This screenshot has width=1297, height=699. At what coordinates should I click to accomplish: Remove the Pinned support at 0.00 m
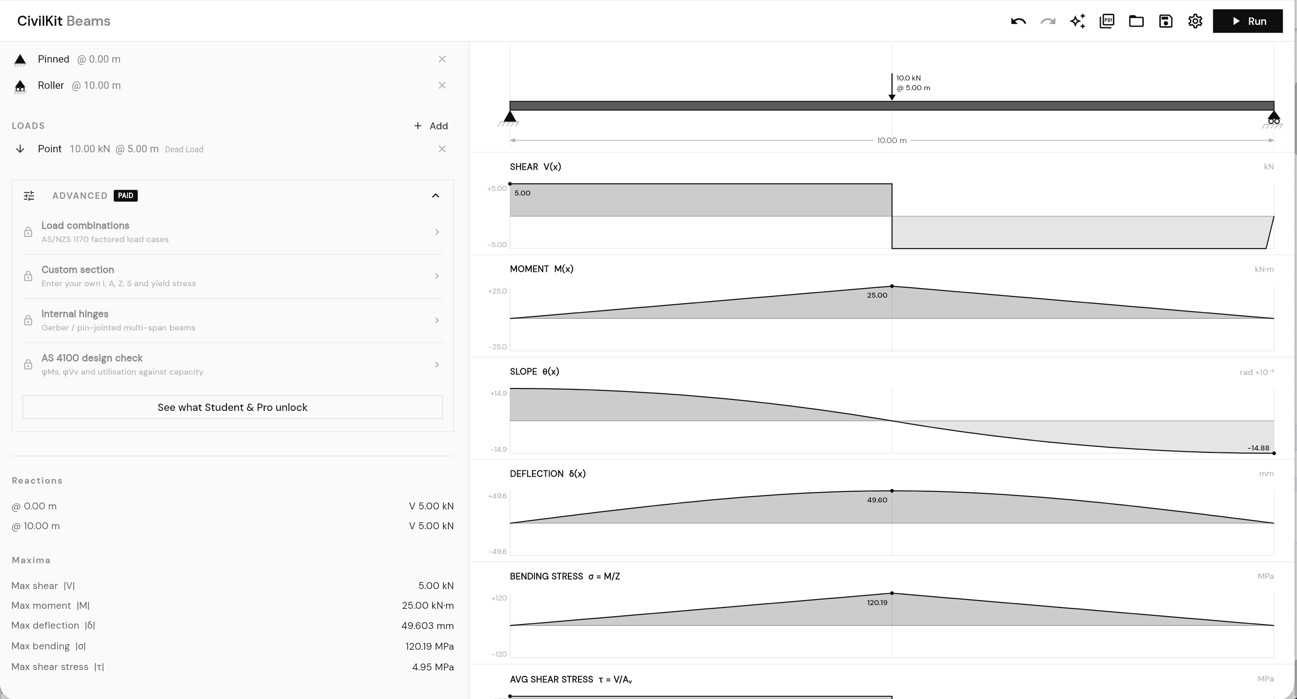click(442, 59)
